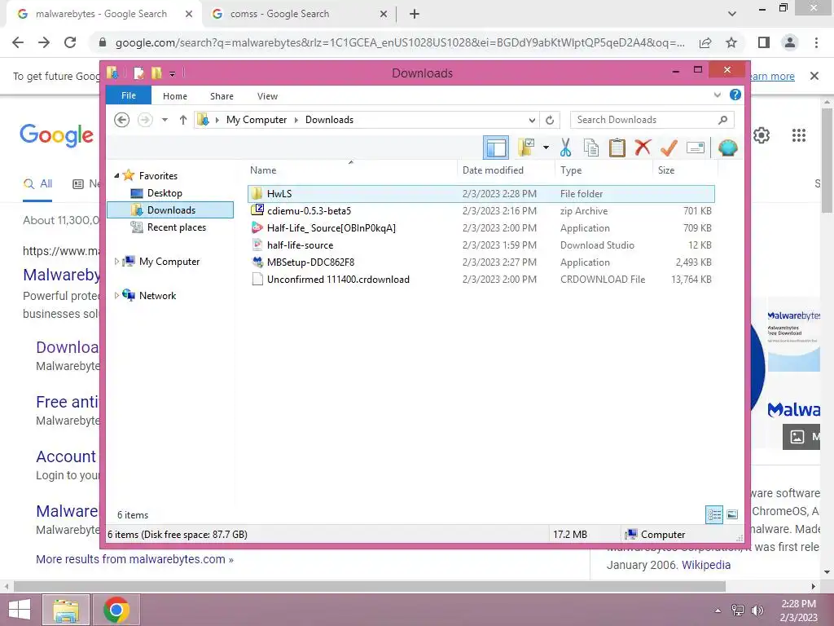Click the Copy documents icon

pyautogui.click(x=591, y=148)
